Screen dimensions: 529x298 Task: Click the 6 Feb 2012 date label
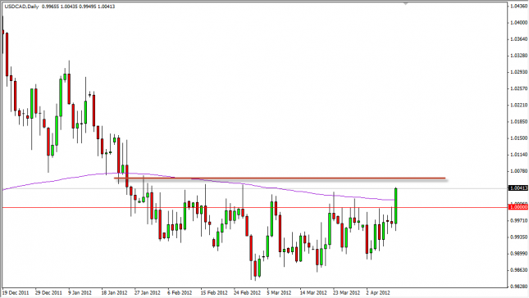point(180,292)
